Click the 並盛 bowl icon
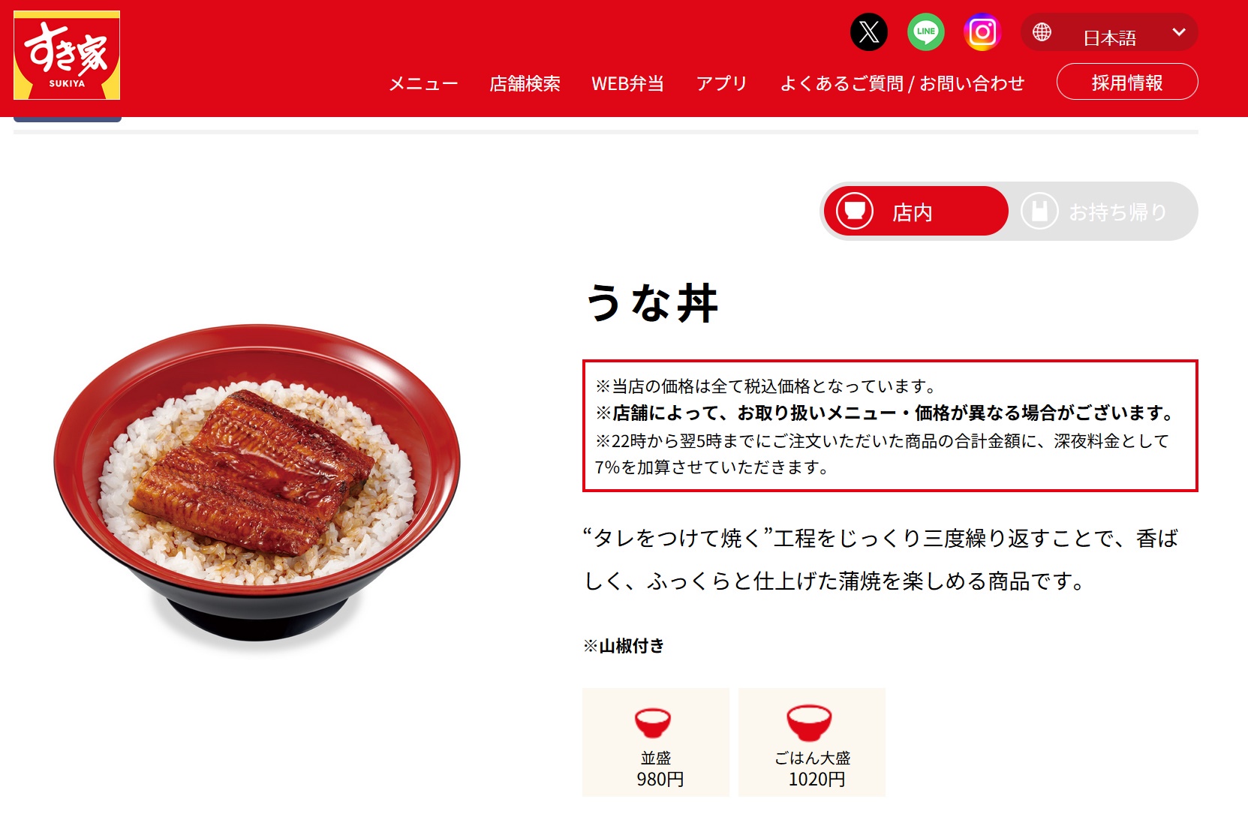1248x823 pixels. [x=653, y=723]
